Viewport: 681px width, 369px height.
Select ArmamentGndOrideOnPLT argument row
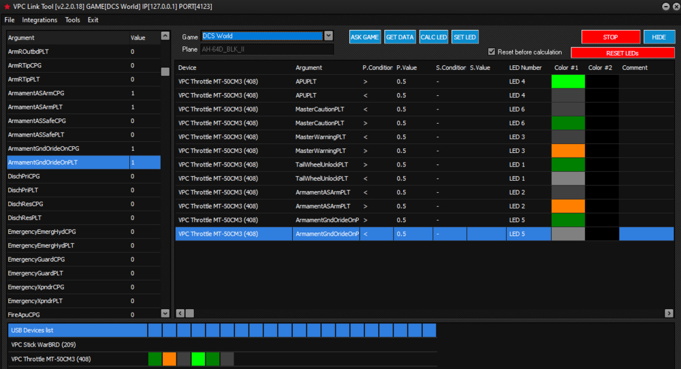(83, 162)
